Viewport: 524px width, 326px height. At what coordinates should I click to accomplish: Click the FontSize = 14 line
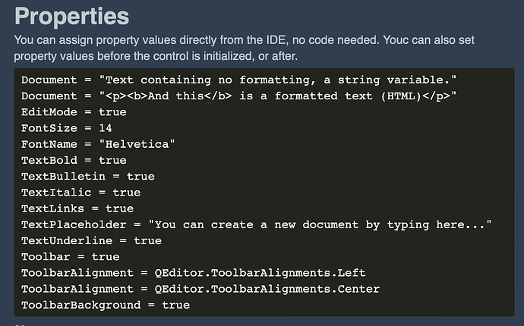click(x=67, y=128)
